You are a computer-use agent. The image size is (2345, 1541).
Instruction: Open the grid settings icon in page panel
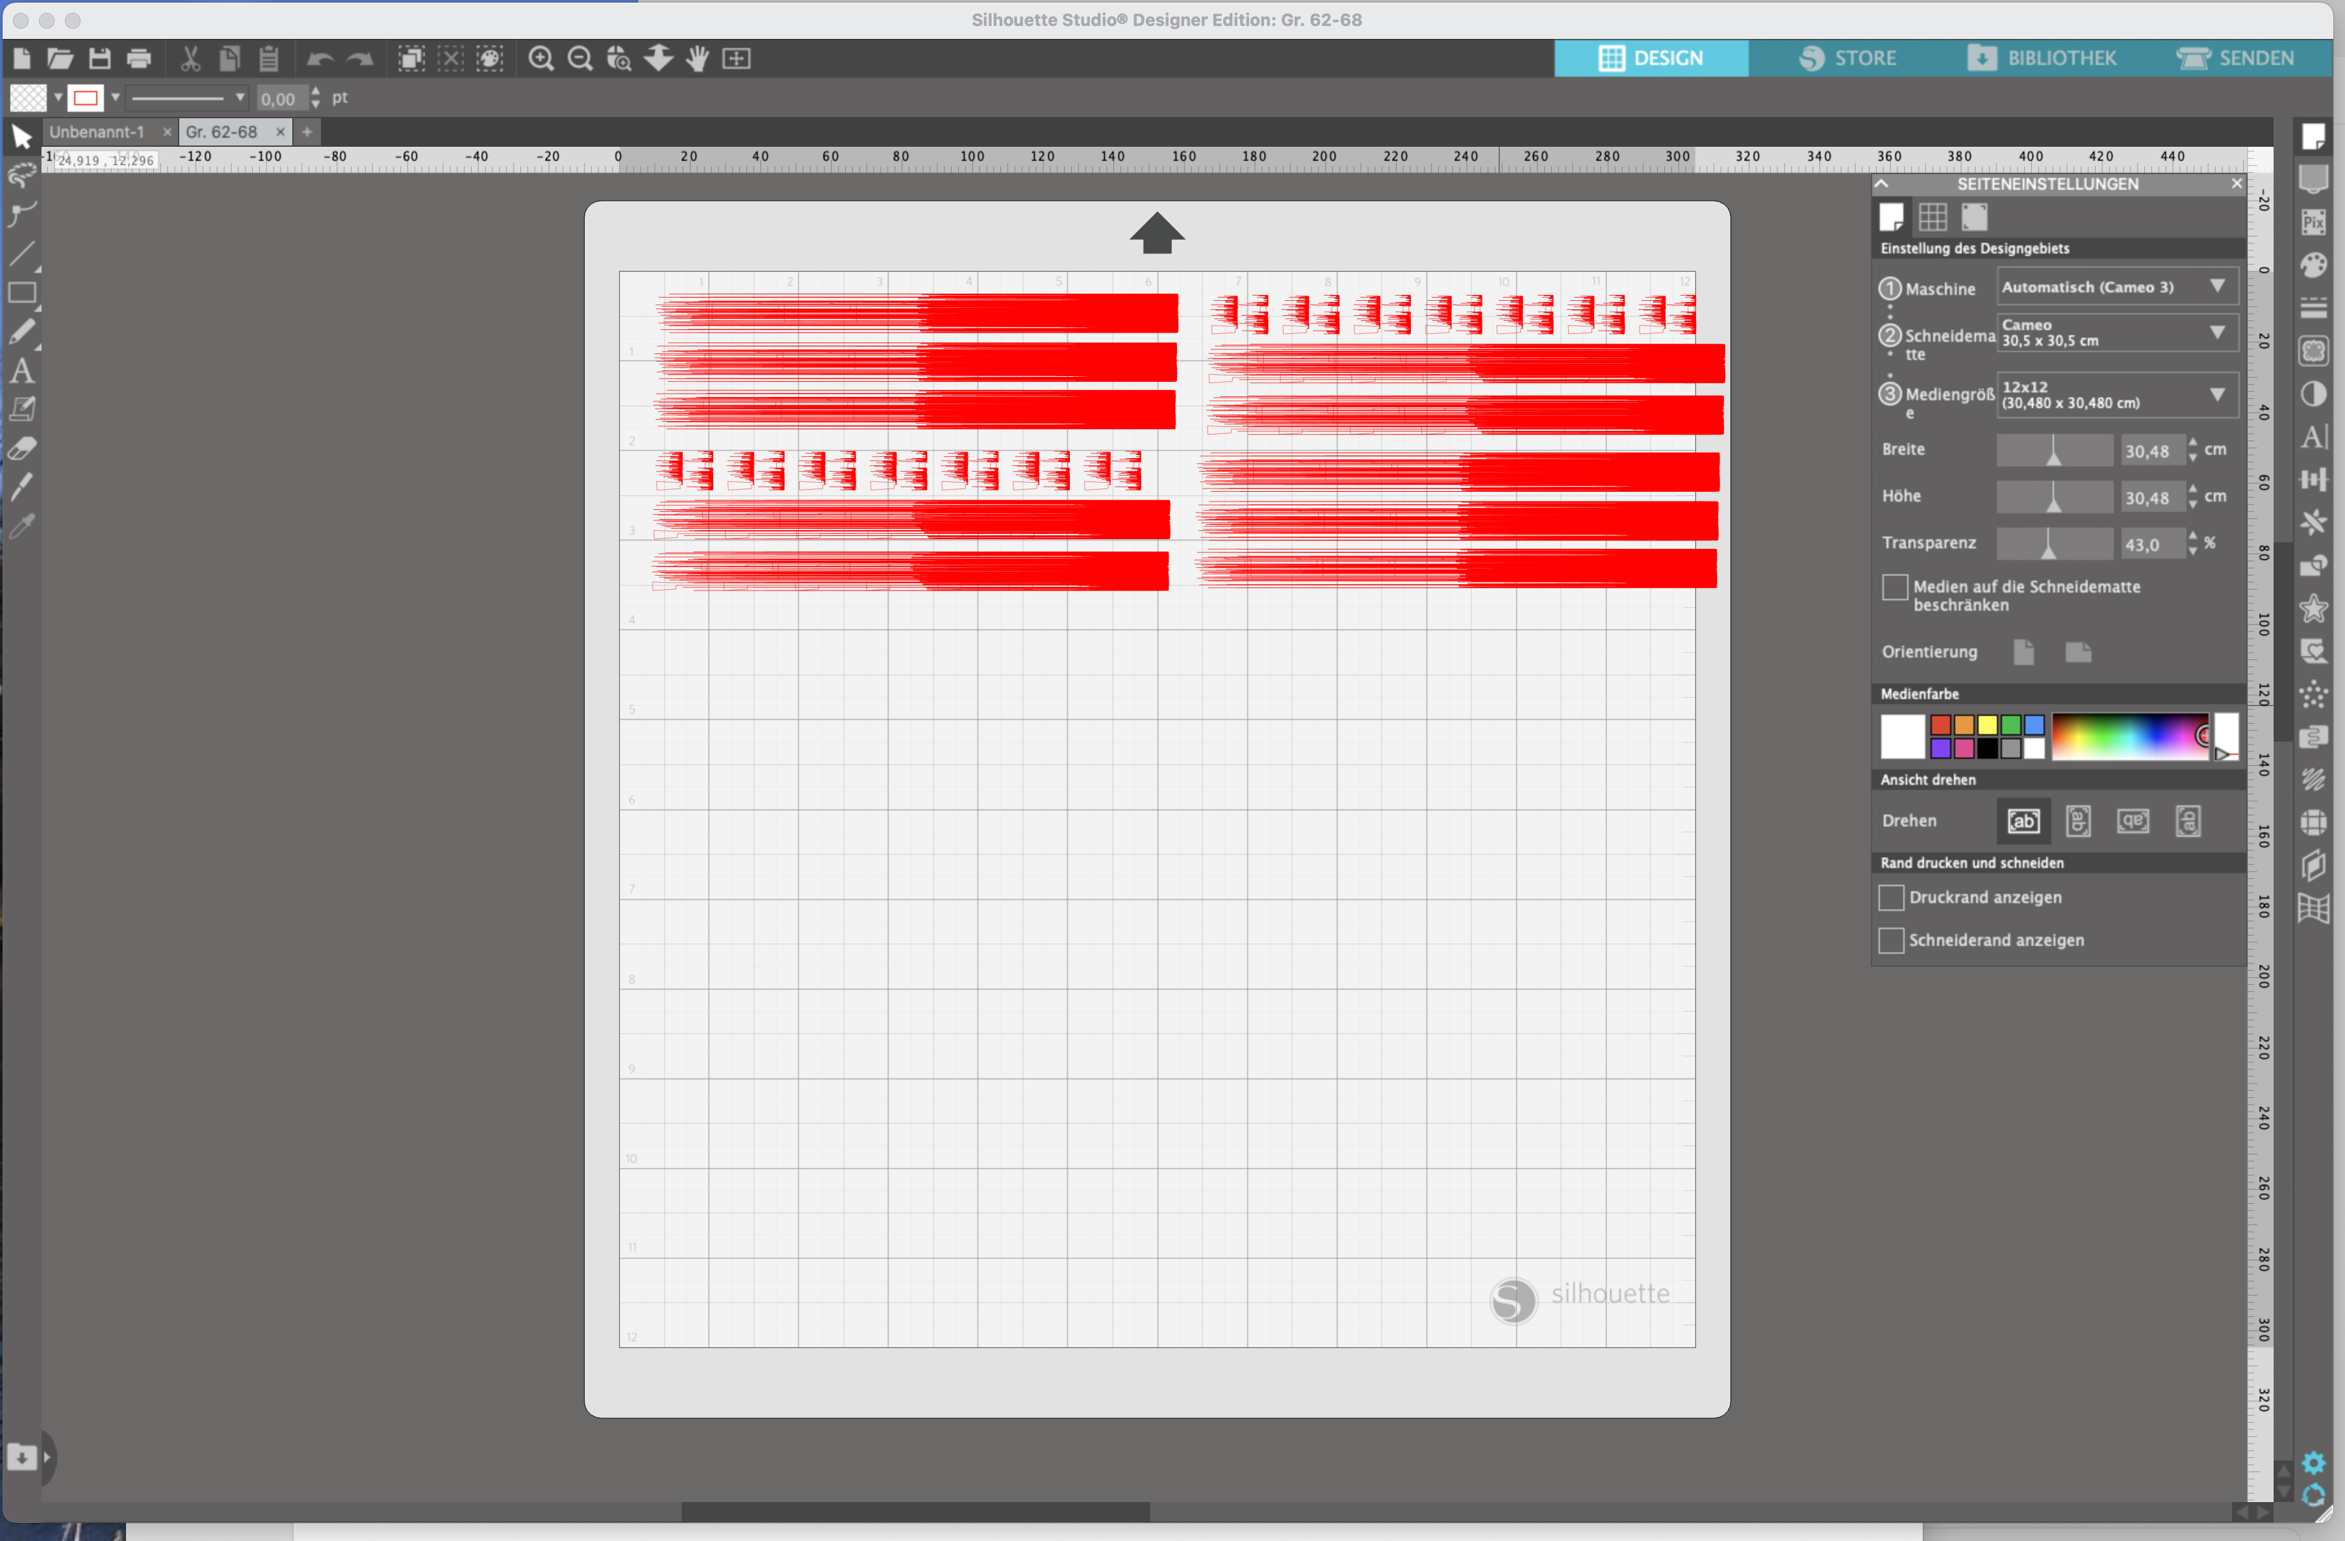click(1932, 217)
